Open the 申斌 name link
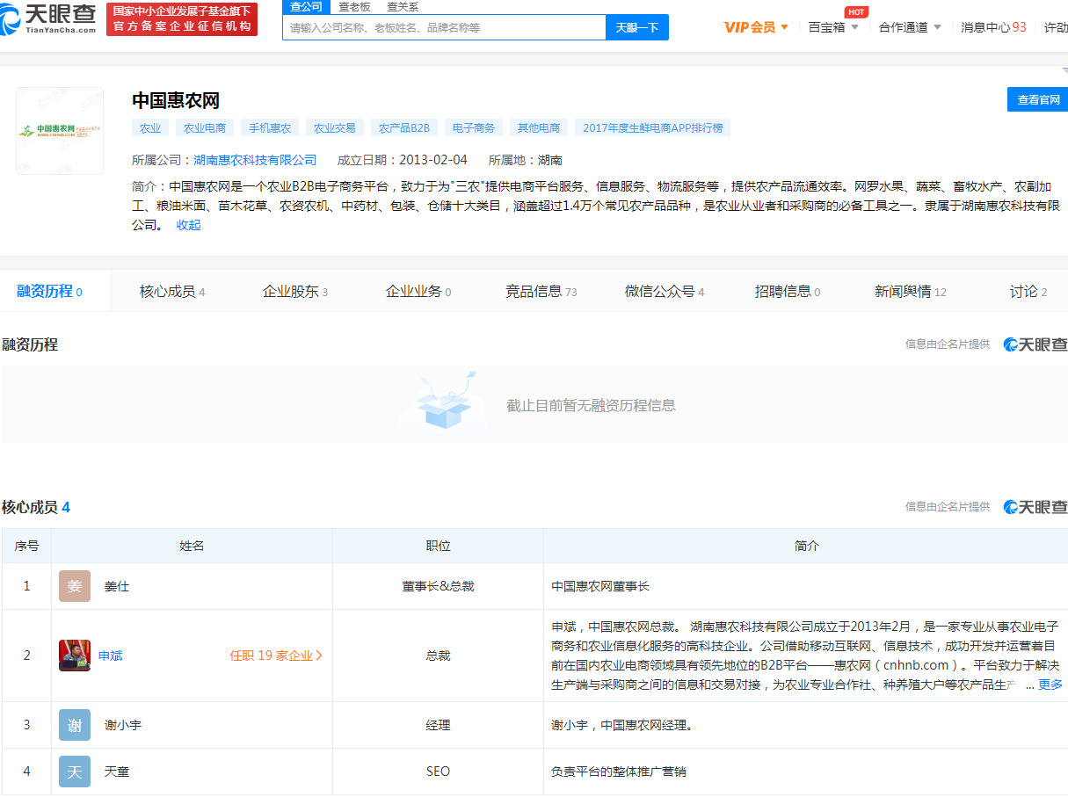 (x=110, y=656)
